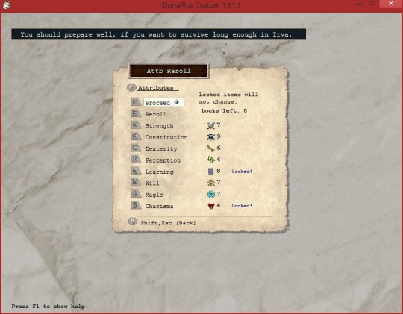Click the 'j' key icon beside Charisma
This screenshot has width=403, height=314.
tap(135, 205)
